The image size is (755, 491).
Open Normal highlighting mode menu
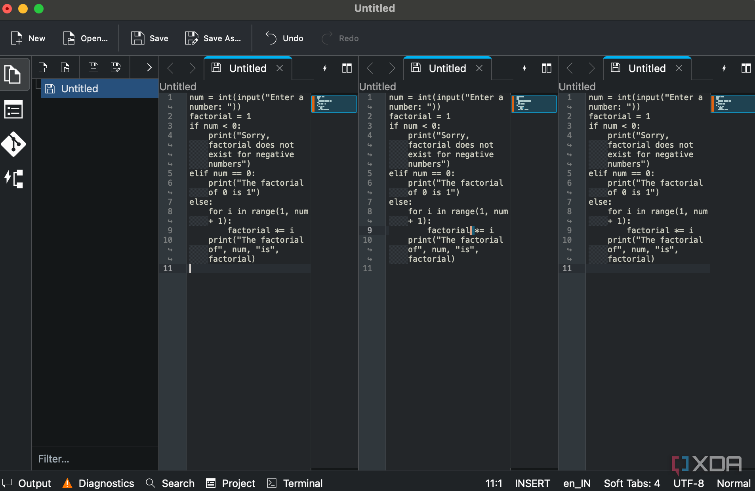click(x=734, y=483)
